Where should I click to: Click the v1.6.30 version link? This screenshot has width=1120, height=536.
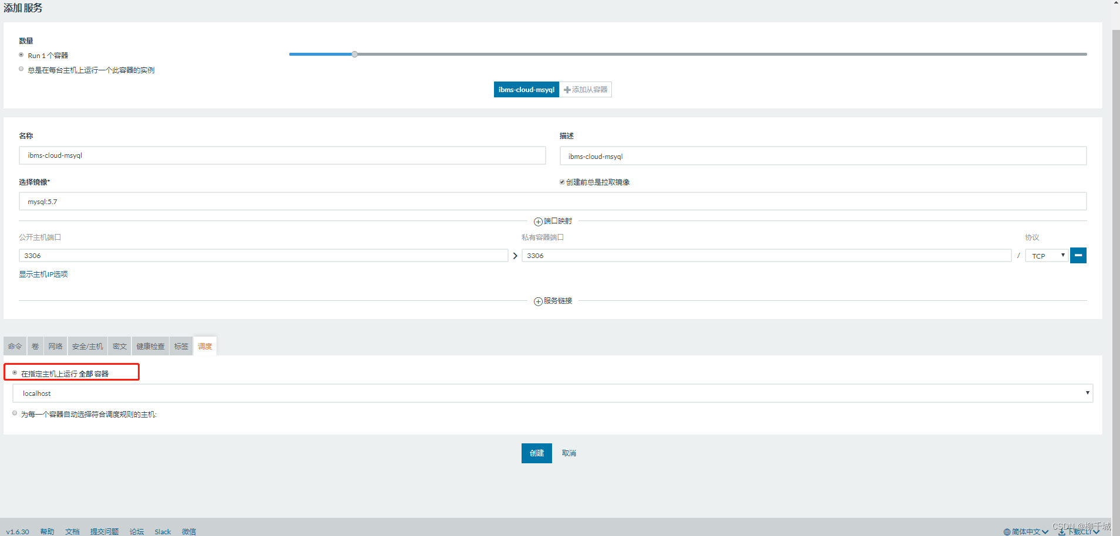[18, 532]
